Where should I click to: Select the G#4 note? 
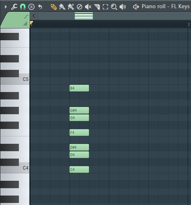click(79, 110)
